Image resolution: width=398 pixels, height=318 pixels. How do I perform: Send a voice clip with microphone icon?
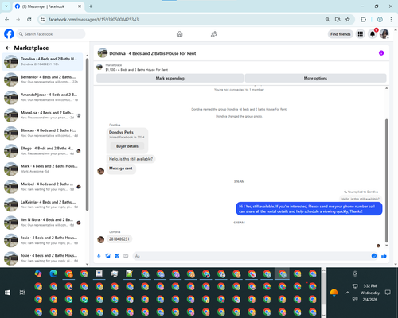click(x=99, y=256)
